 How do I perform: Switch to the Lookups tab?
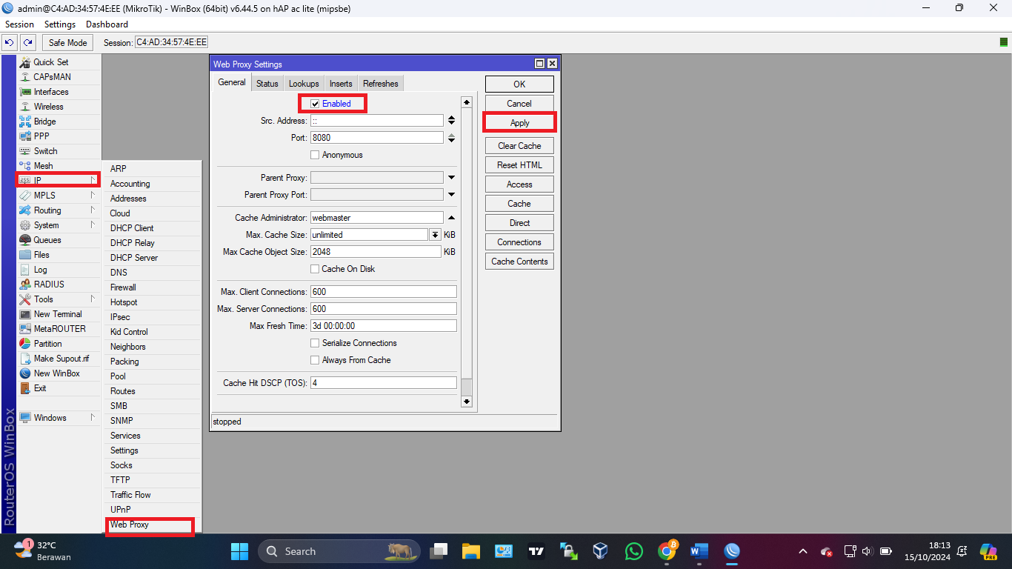[304, 84]
